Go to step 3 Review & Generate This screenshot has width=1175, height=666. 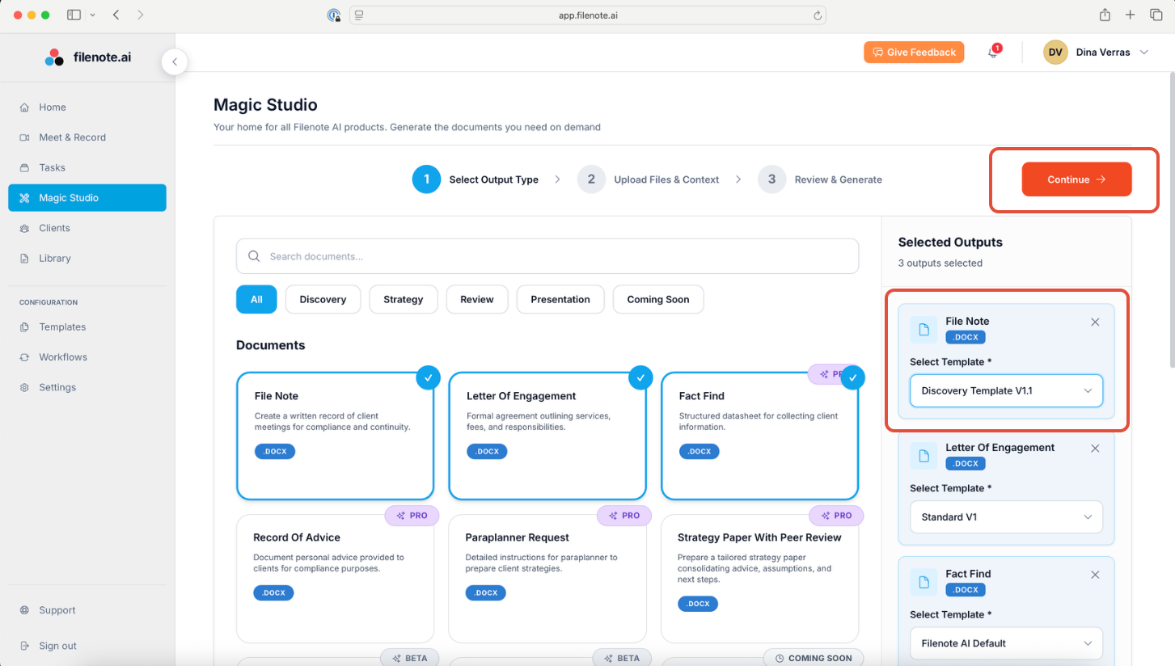[820, 179]
